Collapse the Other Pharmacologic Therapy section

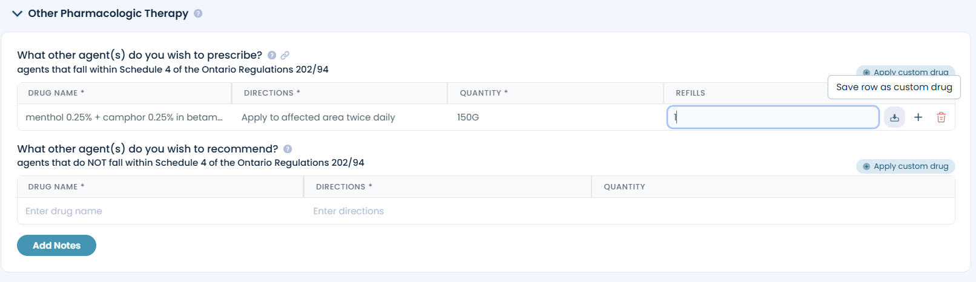17,13
